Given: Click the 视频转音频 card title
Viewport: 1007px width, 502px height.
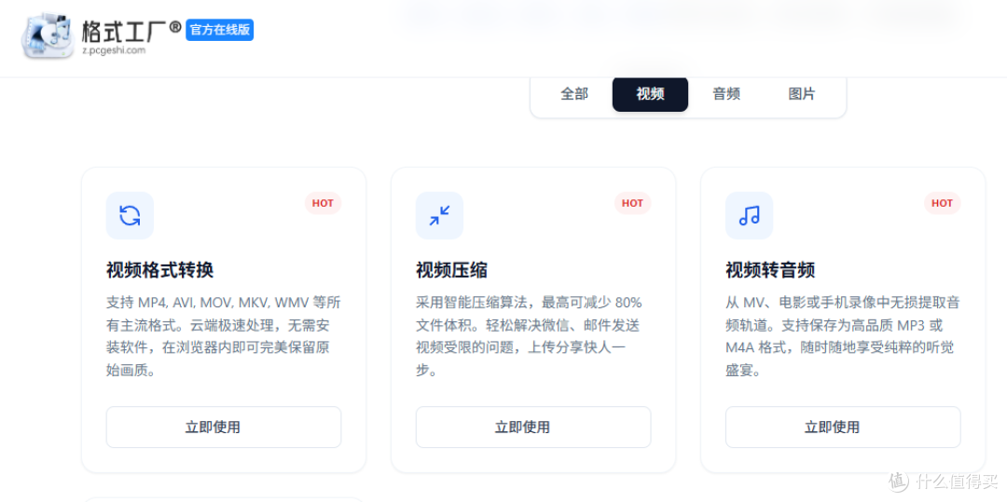Looking at the screenshot, I should pyautogui.click(x=770, y=270).
